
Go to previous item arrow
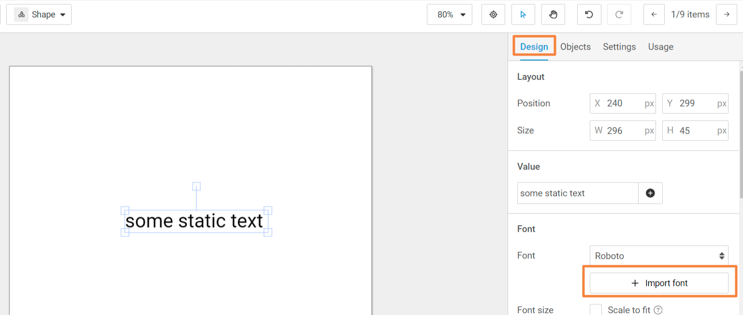tap(654, 14)
